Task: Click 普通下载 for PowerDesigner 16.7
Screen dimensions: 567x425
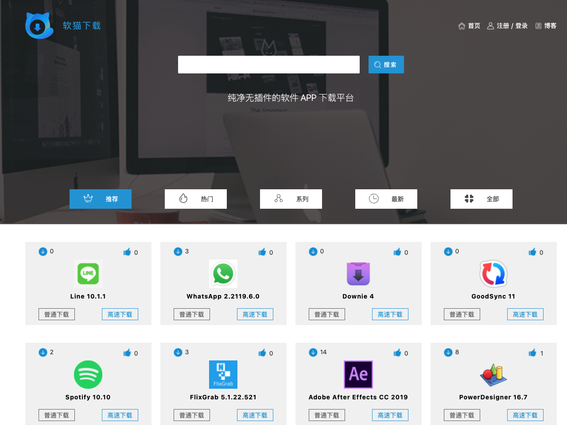Action: 462,415
